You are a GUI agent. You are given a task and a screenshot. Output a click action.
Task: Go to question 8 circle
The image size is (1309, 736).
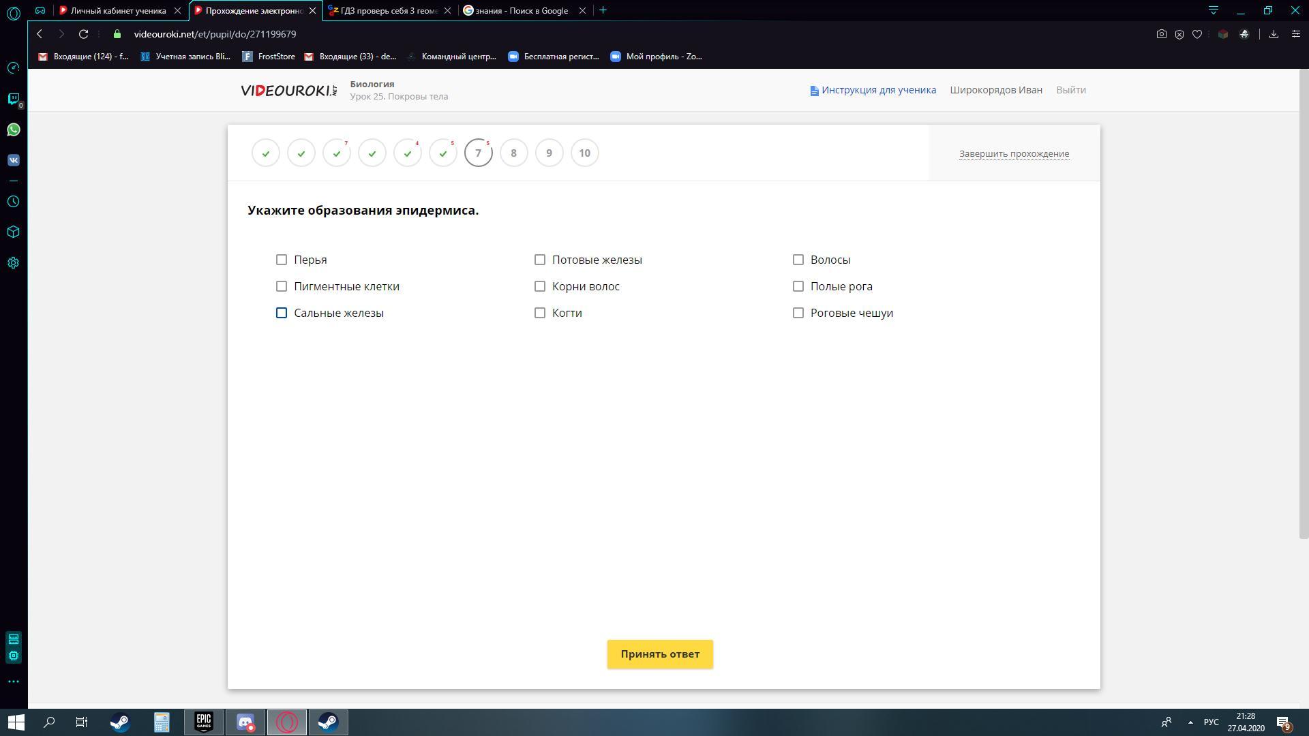coord(513,153)
